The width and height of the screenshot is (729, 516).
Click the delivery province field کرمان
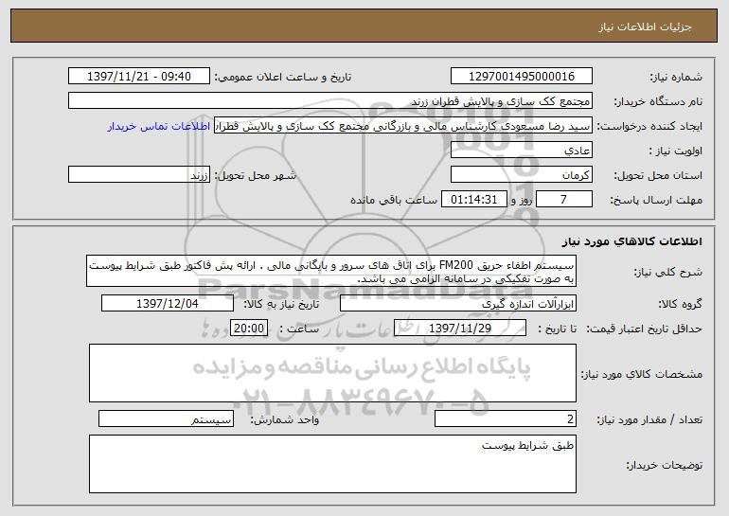(521, 175)
